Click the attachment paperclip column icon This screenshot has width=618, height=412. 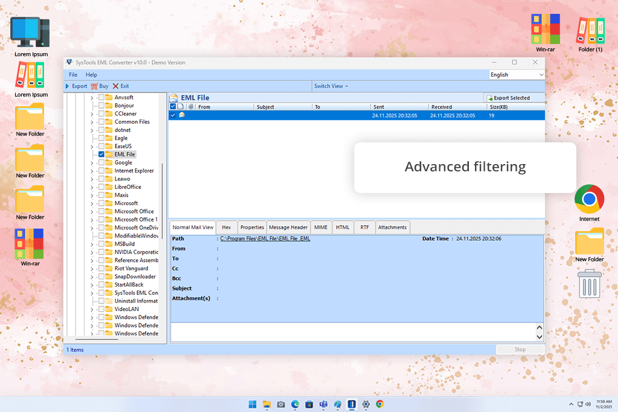point(191,107)
